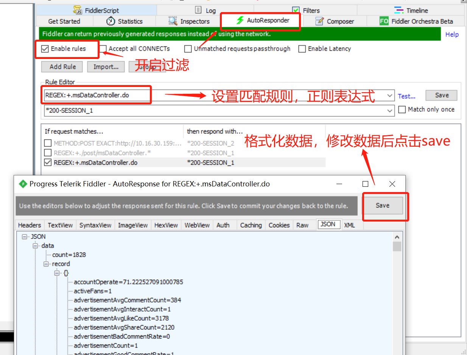
Task: Open the *200-SESSION_1 response dropdown arrow
Action: pyautogui.click(x=390, y=111)
